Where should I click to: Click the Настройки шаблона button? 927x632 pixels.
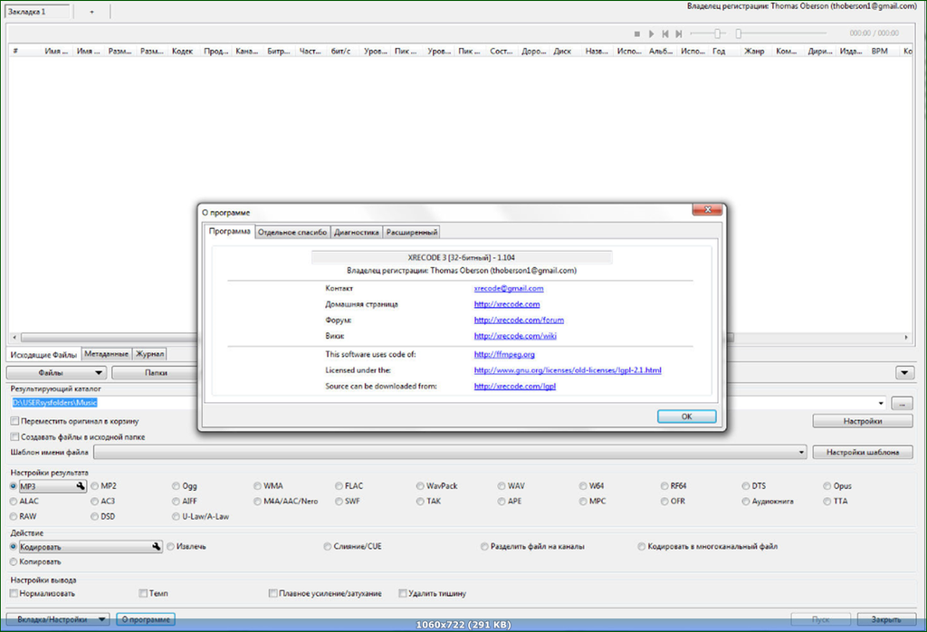coord(863,453)
